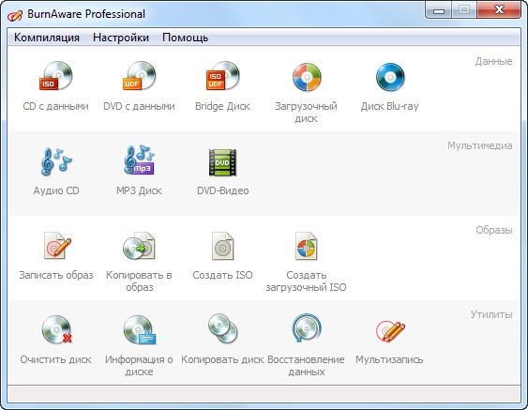This screenshot has width=528, height=410.
Task: Open the Загрузочный диск colorful disc icon
Action: tap(307, 77)
